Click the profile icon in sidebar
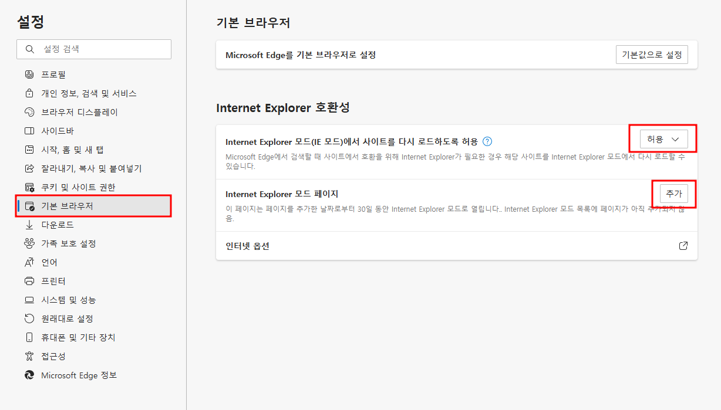The height and width of the screenshot is (410, 721). pos(29,74)
